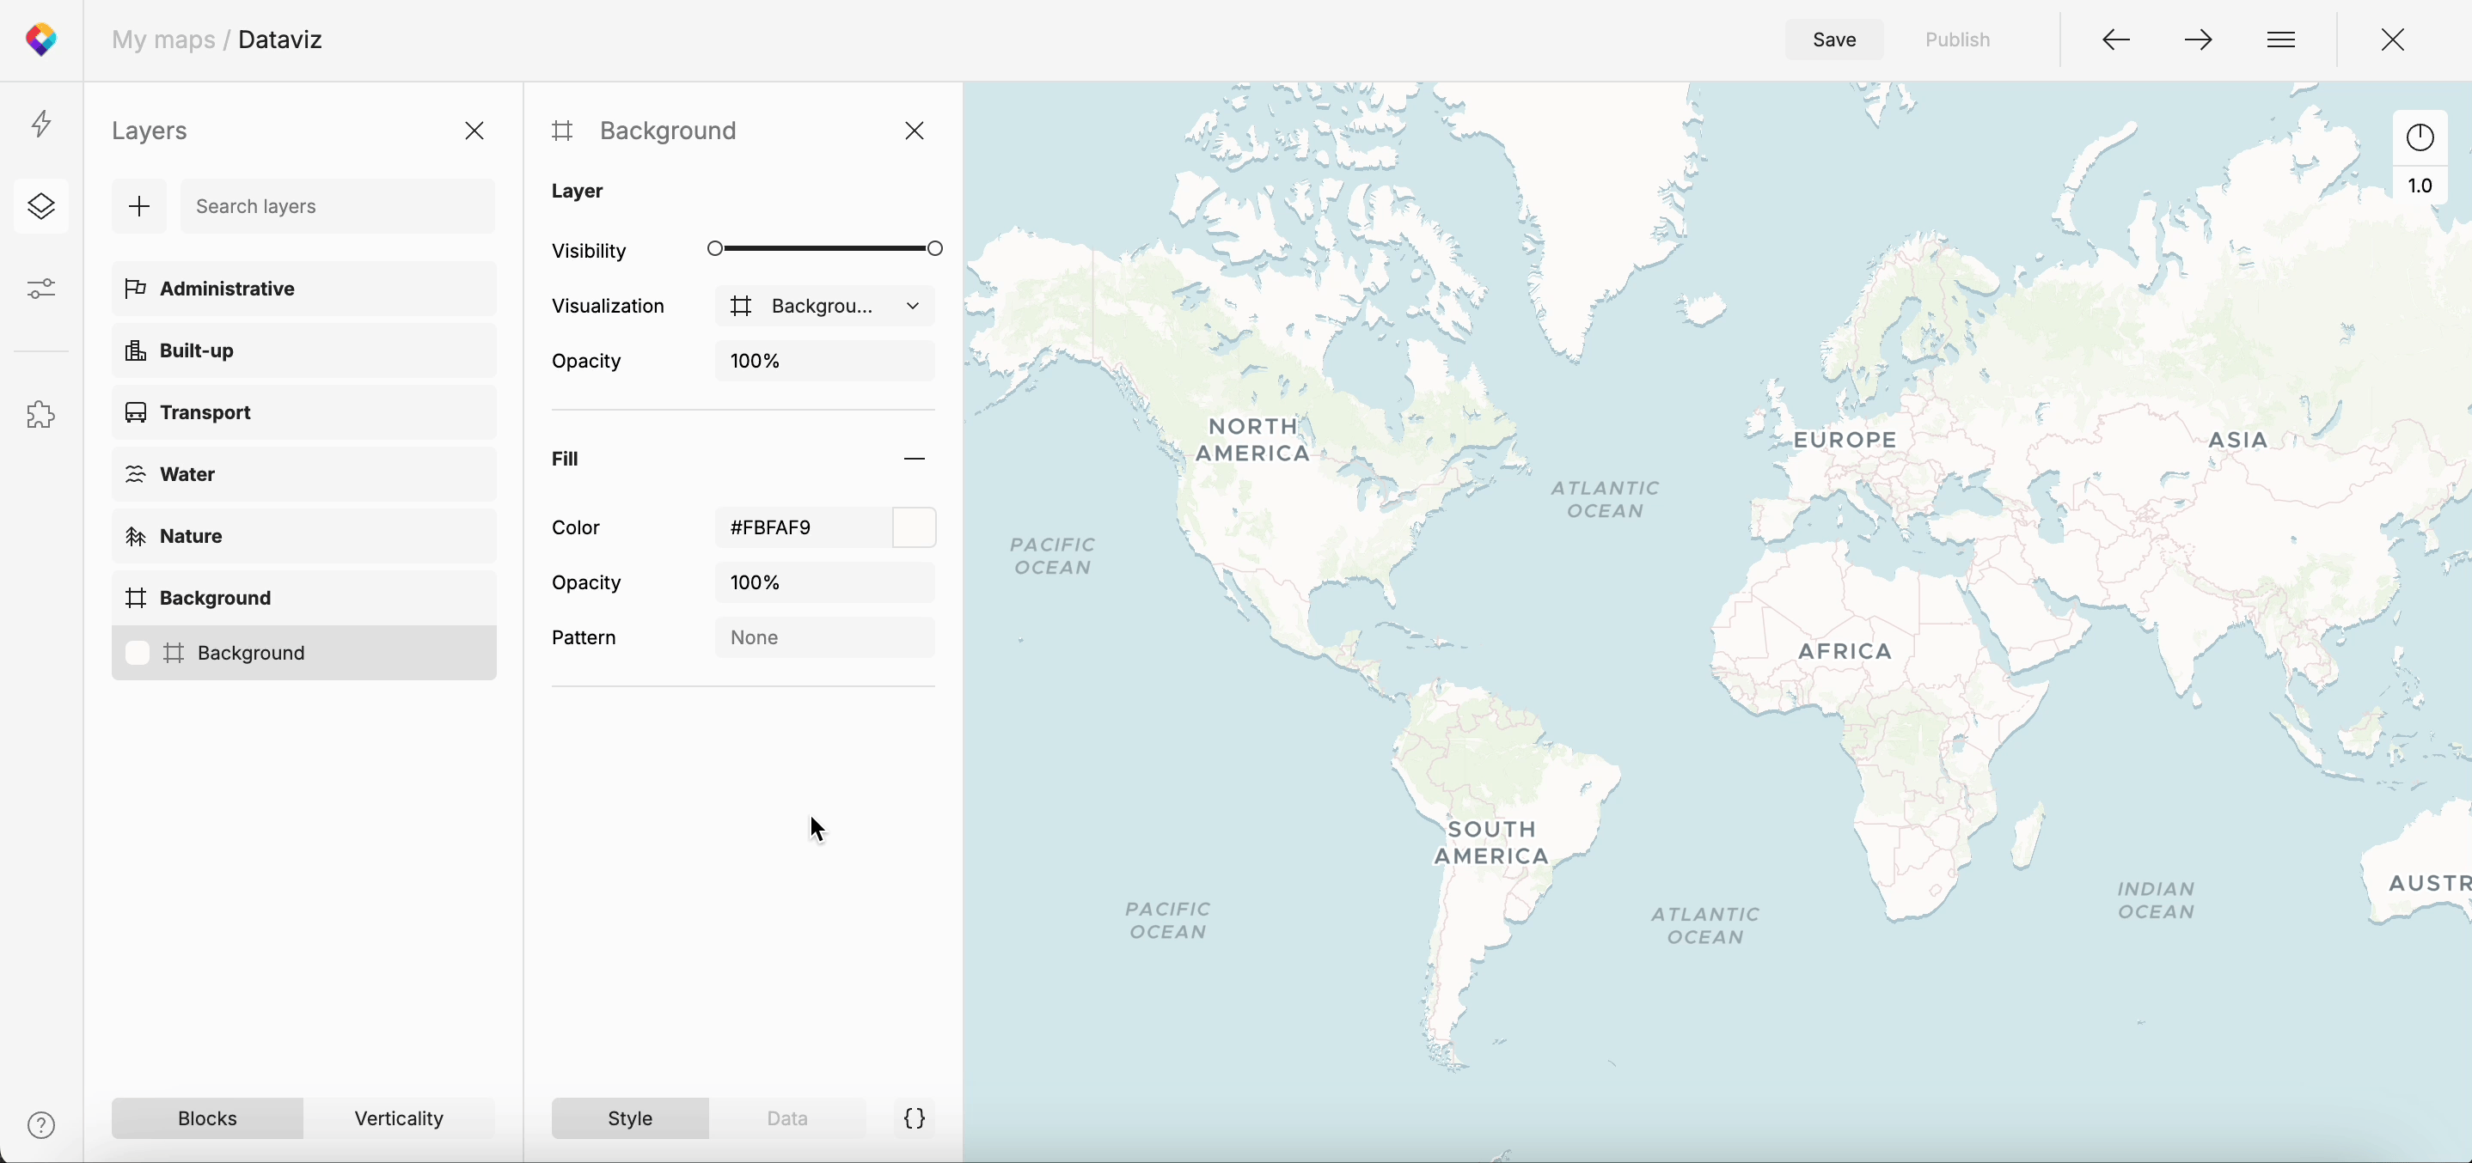Image resolution: width=2472 pixels, height=1163 pixels.
Task: Click the color swatch next to #FBFAF9
Action: click(915, 527)
